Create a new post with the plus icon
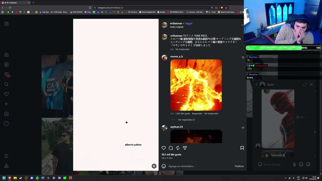This screenshot has width=322, height=181. point(6,104)
